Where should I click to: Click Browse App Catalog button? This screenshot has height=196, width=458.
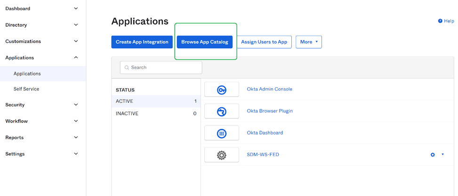tap(205, 42)
